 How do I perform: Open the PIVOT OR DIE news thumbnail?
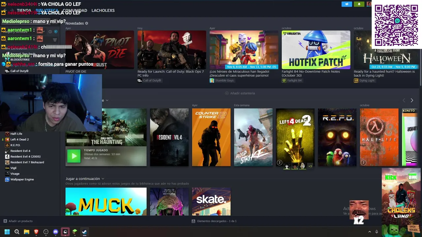pyautogui.click(x=100, y=50)
